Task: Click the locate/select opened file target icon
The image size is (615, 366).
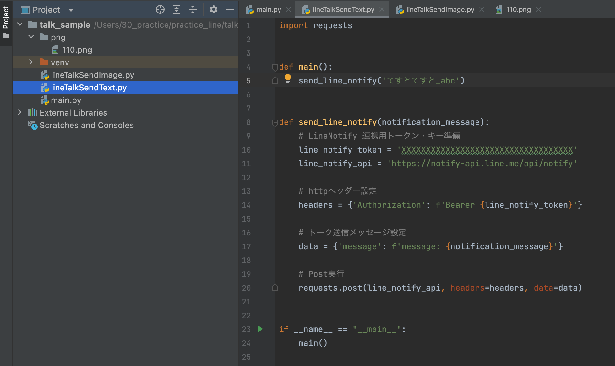Action: [160, 10]
